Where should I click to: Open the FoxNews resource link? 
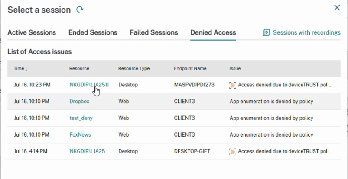pos(80,135)
